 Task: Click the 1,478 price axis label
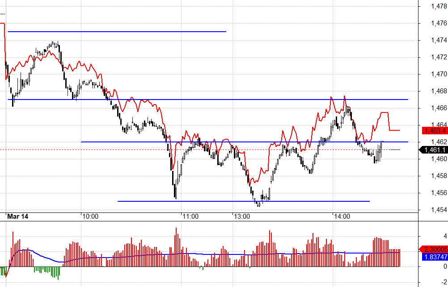click(x=438, y=6)
